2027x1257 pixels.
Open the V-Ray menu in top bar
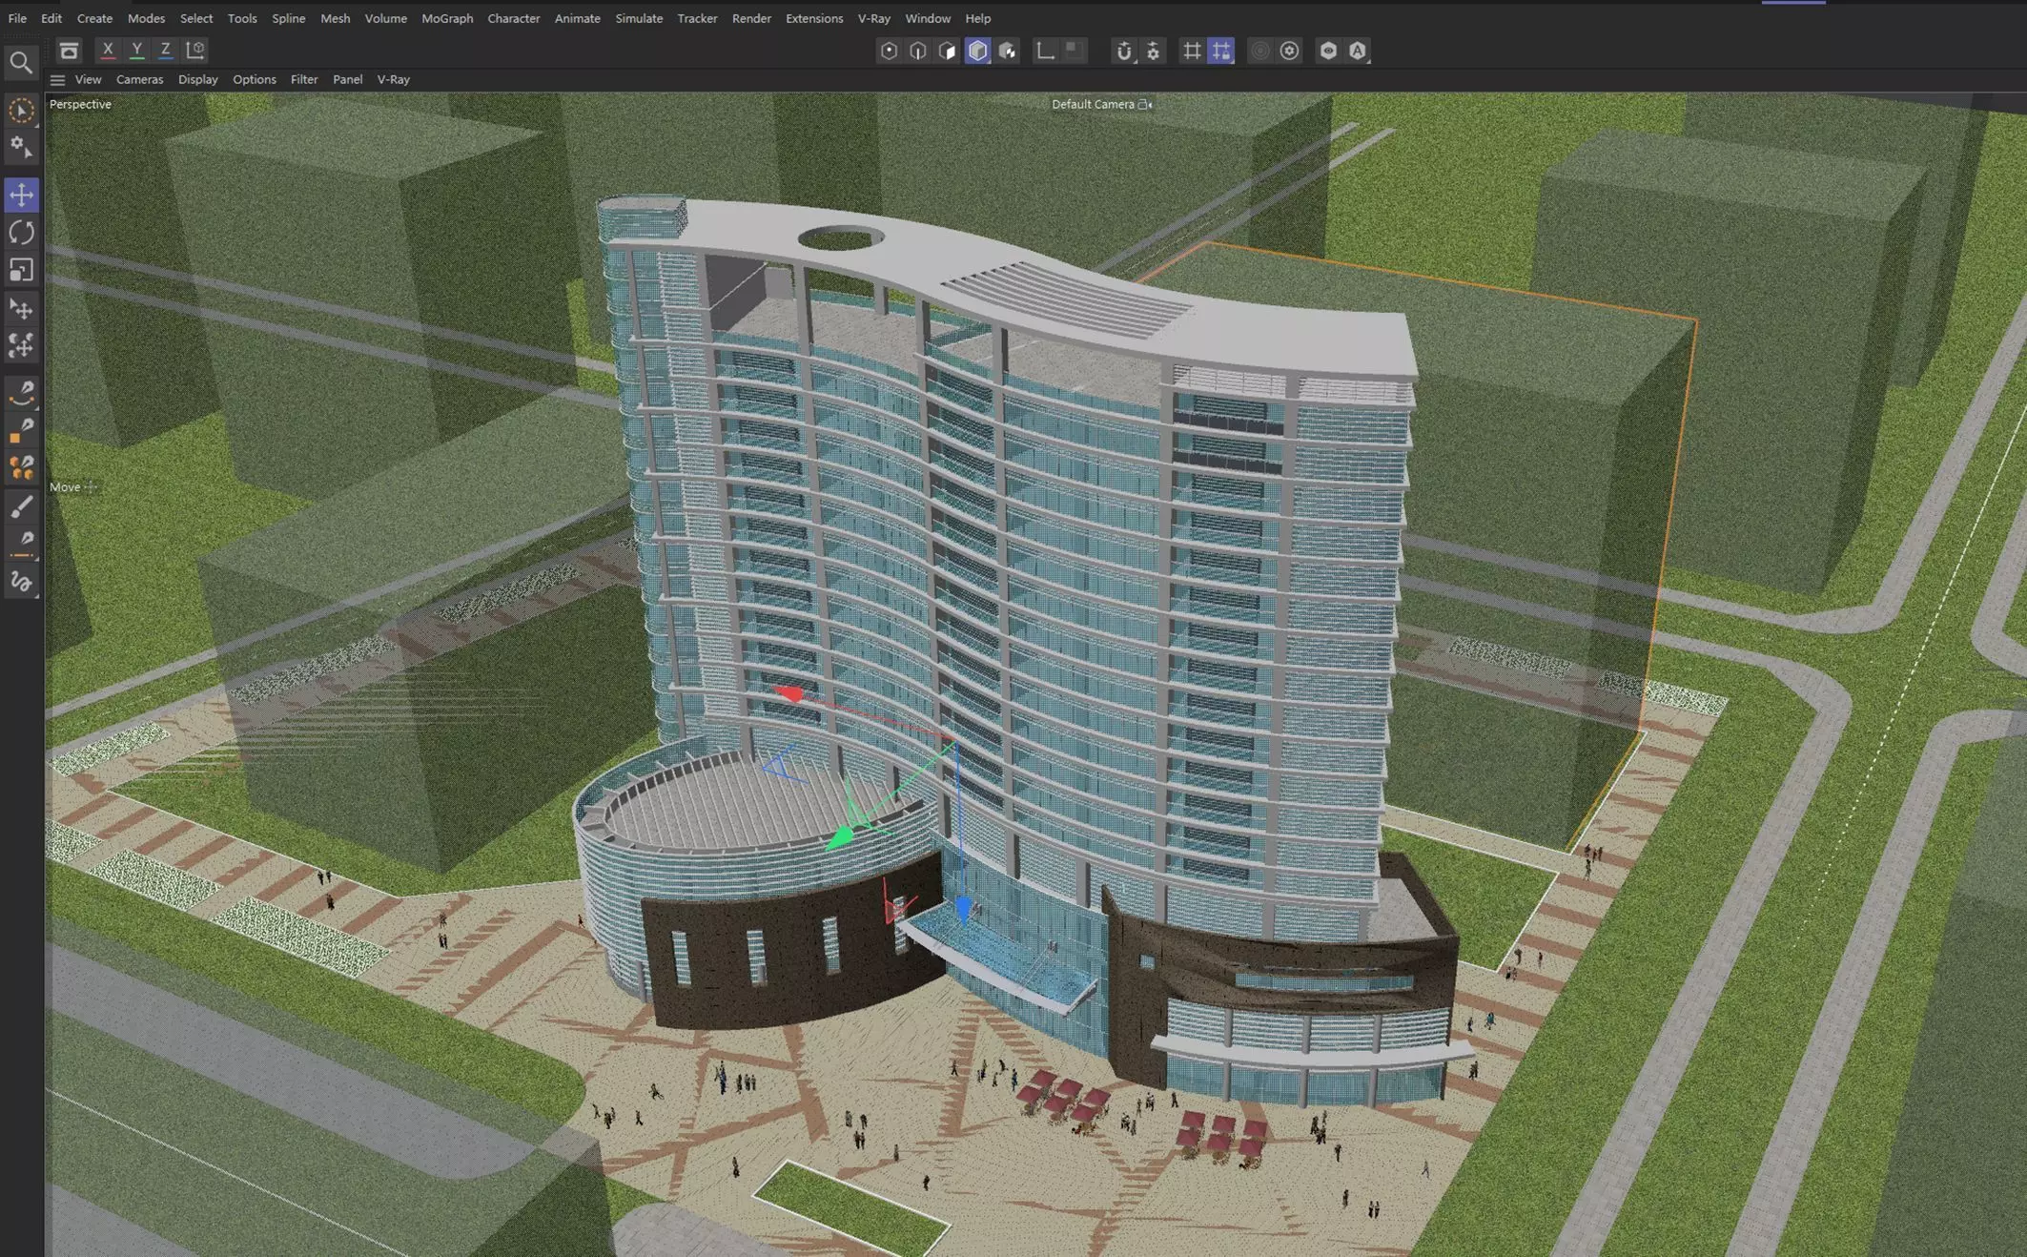873,18
